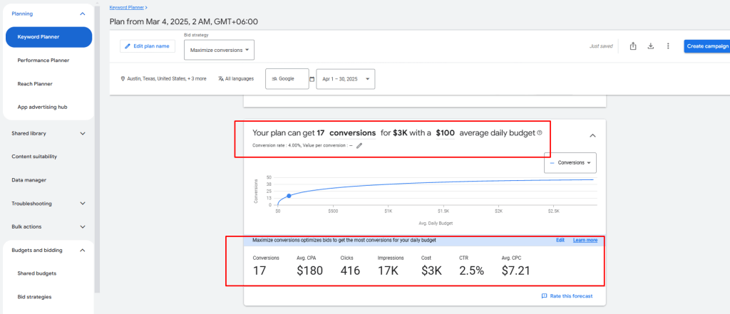The image size is (730, 314).
Task: Expand the Troubleshooting section
Action: (83, 204)
